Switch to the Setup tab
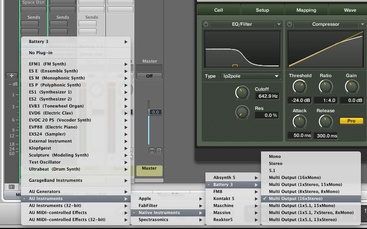Image resolution: width=367 pixels, height=229 pixels. coord(262,10)
